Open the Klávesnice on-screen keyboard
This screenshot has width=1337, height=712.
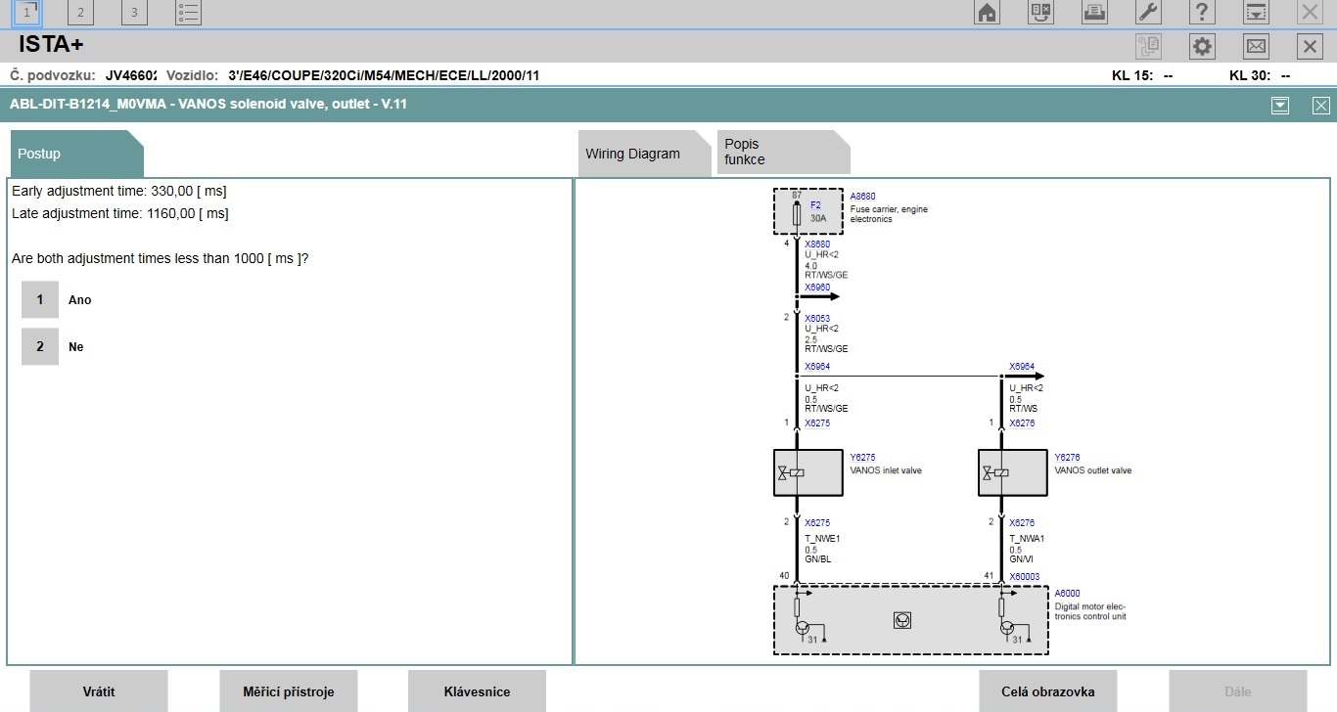[x=477, y=691]
